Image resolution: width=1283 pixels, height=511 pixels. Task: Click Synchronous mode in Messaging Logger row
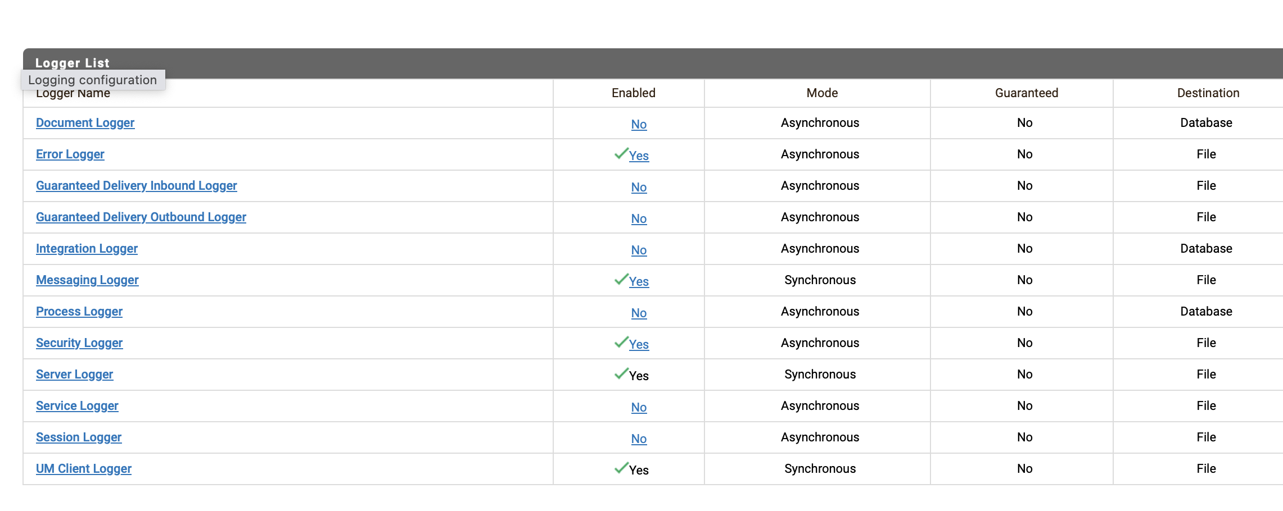(x=820, y=280)
